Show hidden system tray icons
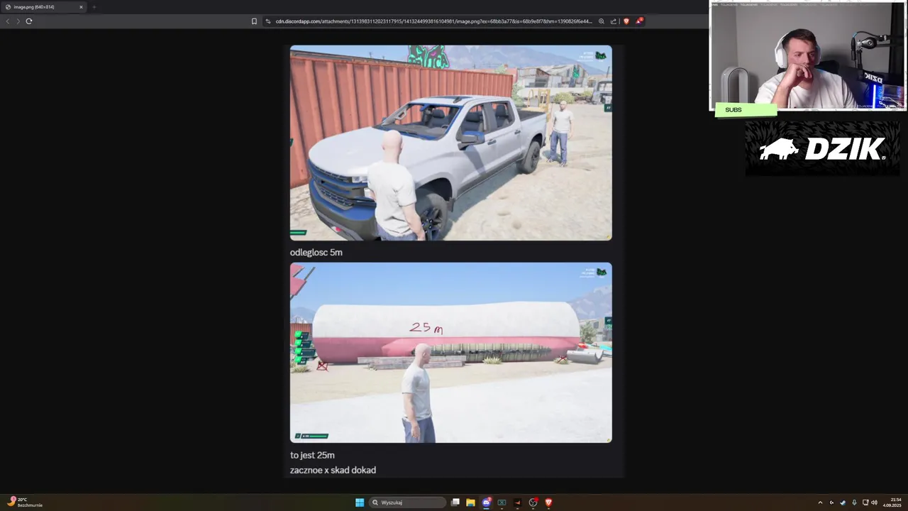 click(820, 502)
